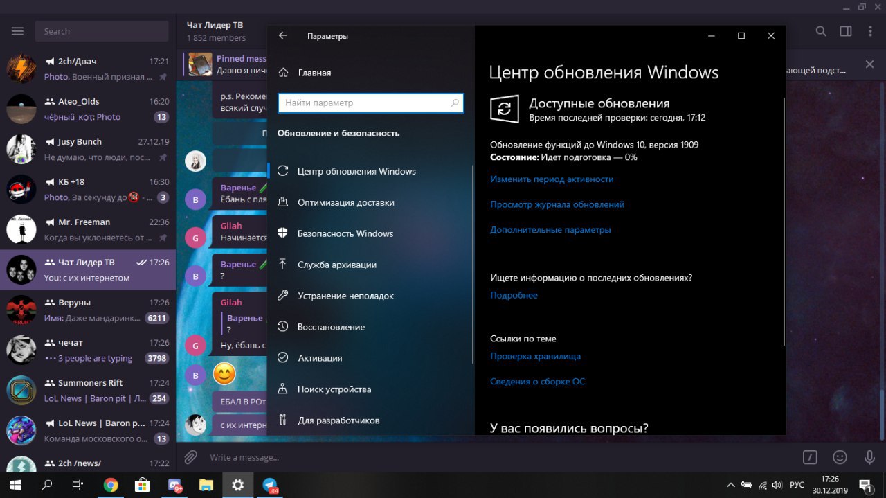Screen dimensions: 886x498
Task: Open File Explorer from taskbar
Action: [x=206, y=485]
